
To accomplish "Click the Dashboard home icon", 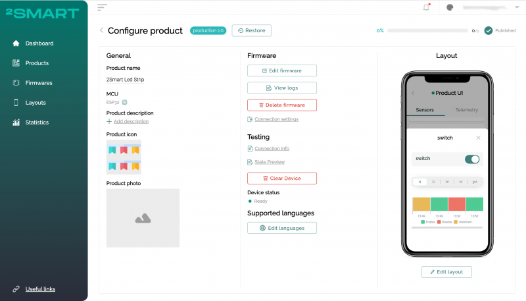I will tap(16, 43).
